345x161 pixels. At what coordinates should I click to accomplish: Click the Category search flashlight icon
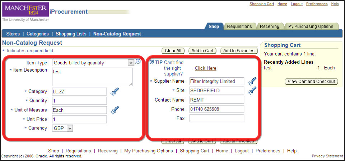115,92
